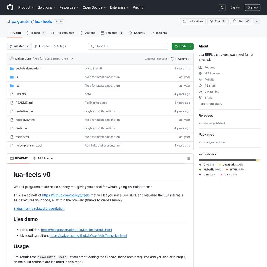Open the Insights tab
The width and height of the screenshot is (267, 267).
click(159, 33)
